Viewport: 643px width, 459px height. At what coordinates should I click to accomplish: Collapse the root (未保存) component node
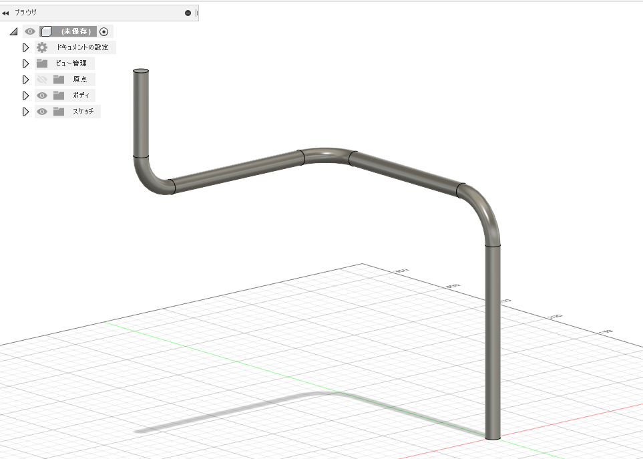tap(14, 31)
